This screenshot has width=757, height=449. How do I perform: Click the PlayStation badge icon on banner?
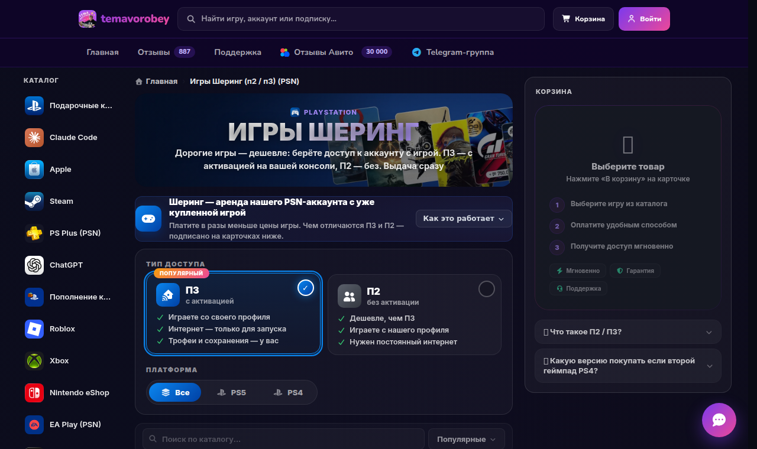[295, 112]
